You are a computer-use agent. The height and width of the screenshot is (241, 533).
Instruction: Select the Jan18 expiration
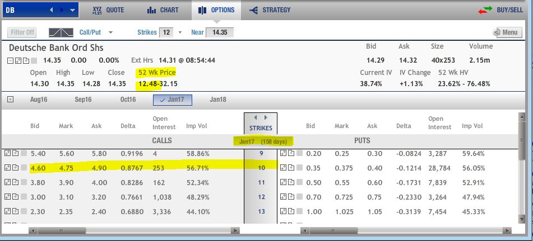pos(218,100)
